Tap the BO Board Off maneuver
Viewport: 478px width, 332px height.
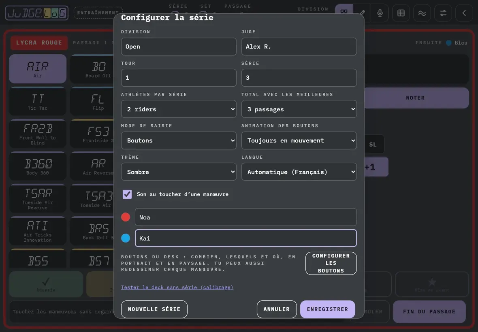(92, 69)
